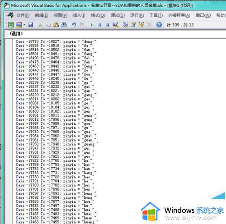Click the code line with pinyin = "feng"
The height and width of the screenshot is (224, 226).
pos(56,66)
